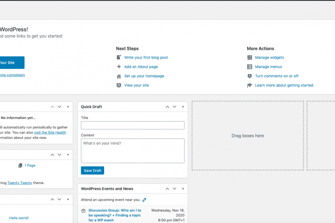This screenshot has width=335, height=223.
Task: Click the Attend an upcoming event near you text
Action: click(111, 200)
